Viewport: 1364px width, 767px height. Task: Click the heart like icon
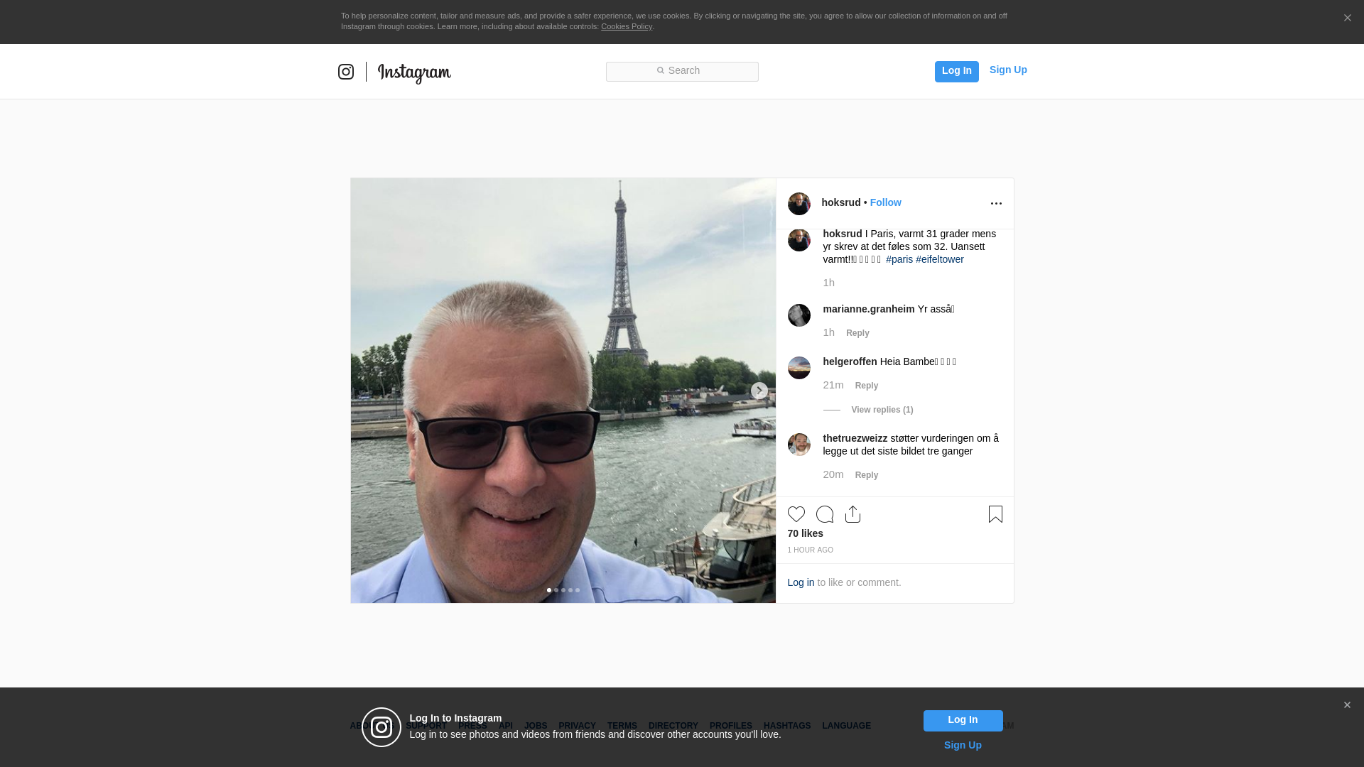(796, 514)
